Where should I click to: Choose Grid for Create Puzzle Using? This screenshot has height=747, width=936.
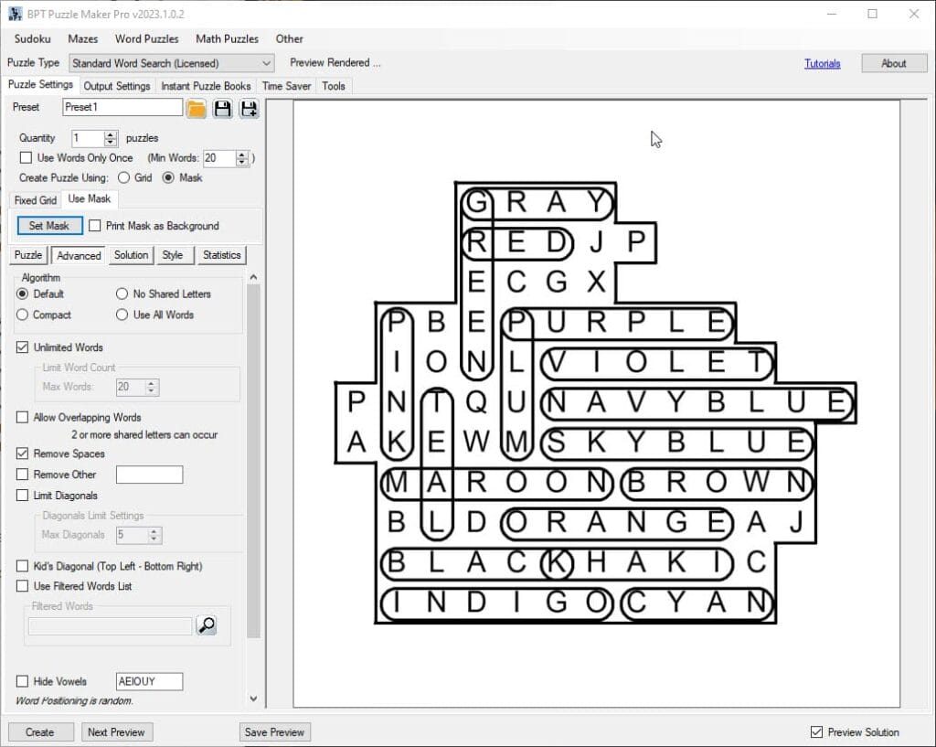123,178
